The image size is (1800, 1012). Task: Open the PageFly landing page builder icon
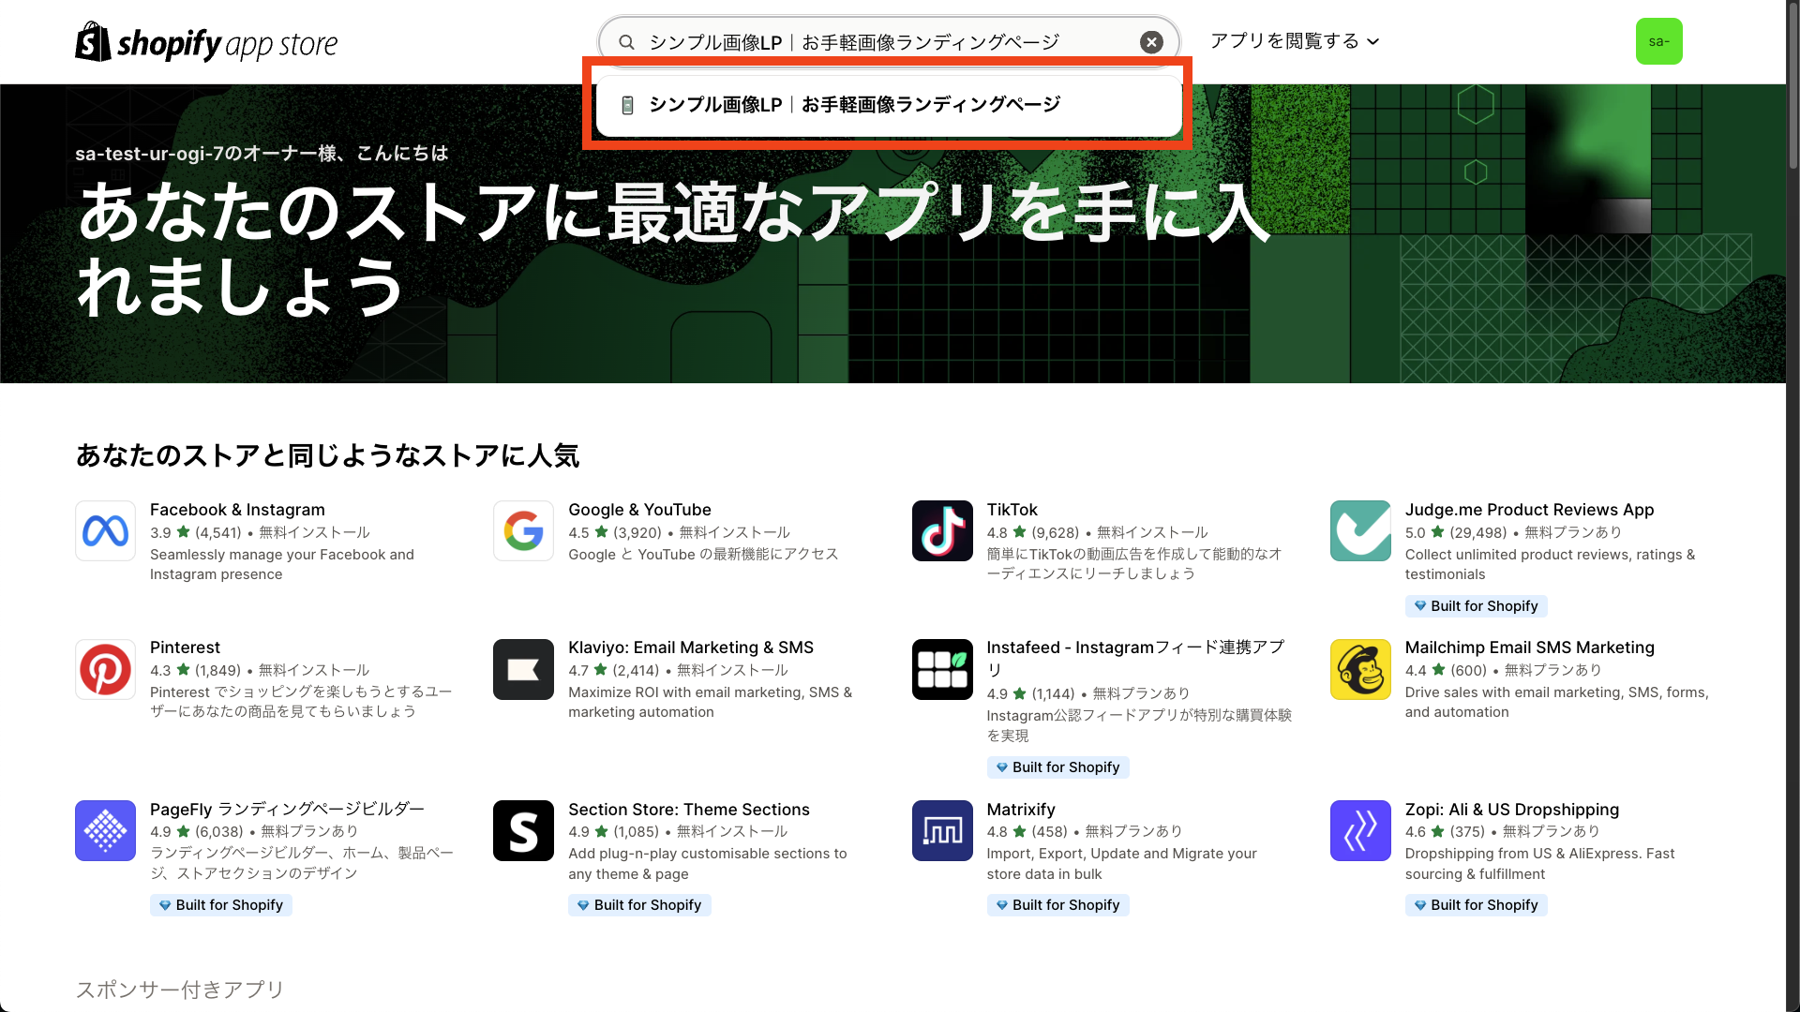point(105,830)
